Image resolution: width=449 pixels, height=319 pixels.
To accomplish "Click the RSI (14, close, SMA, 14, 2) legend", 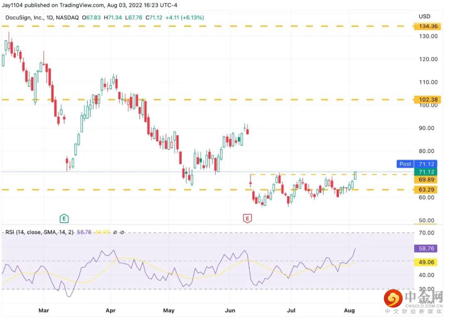I will pos(39,232).
